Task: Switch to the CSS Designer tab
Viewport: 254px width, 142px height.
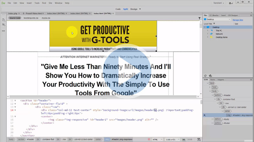Action: (233, 15)
